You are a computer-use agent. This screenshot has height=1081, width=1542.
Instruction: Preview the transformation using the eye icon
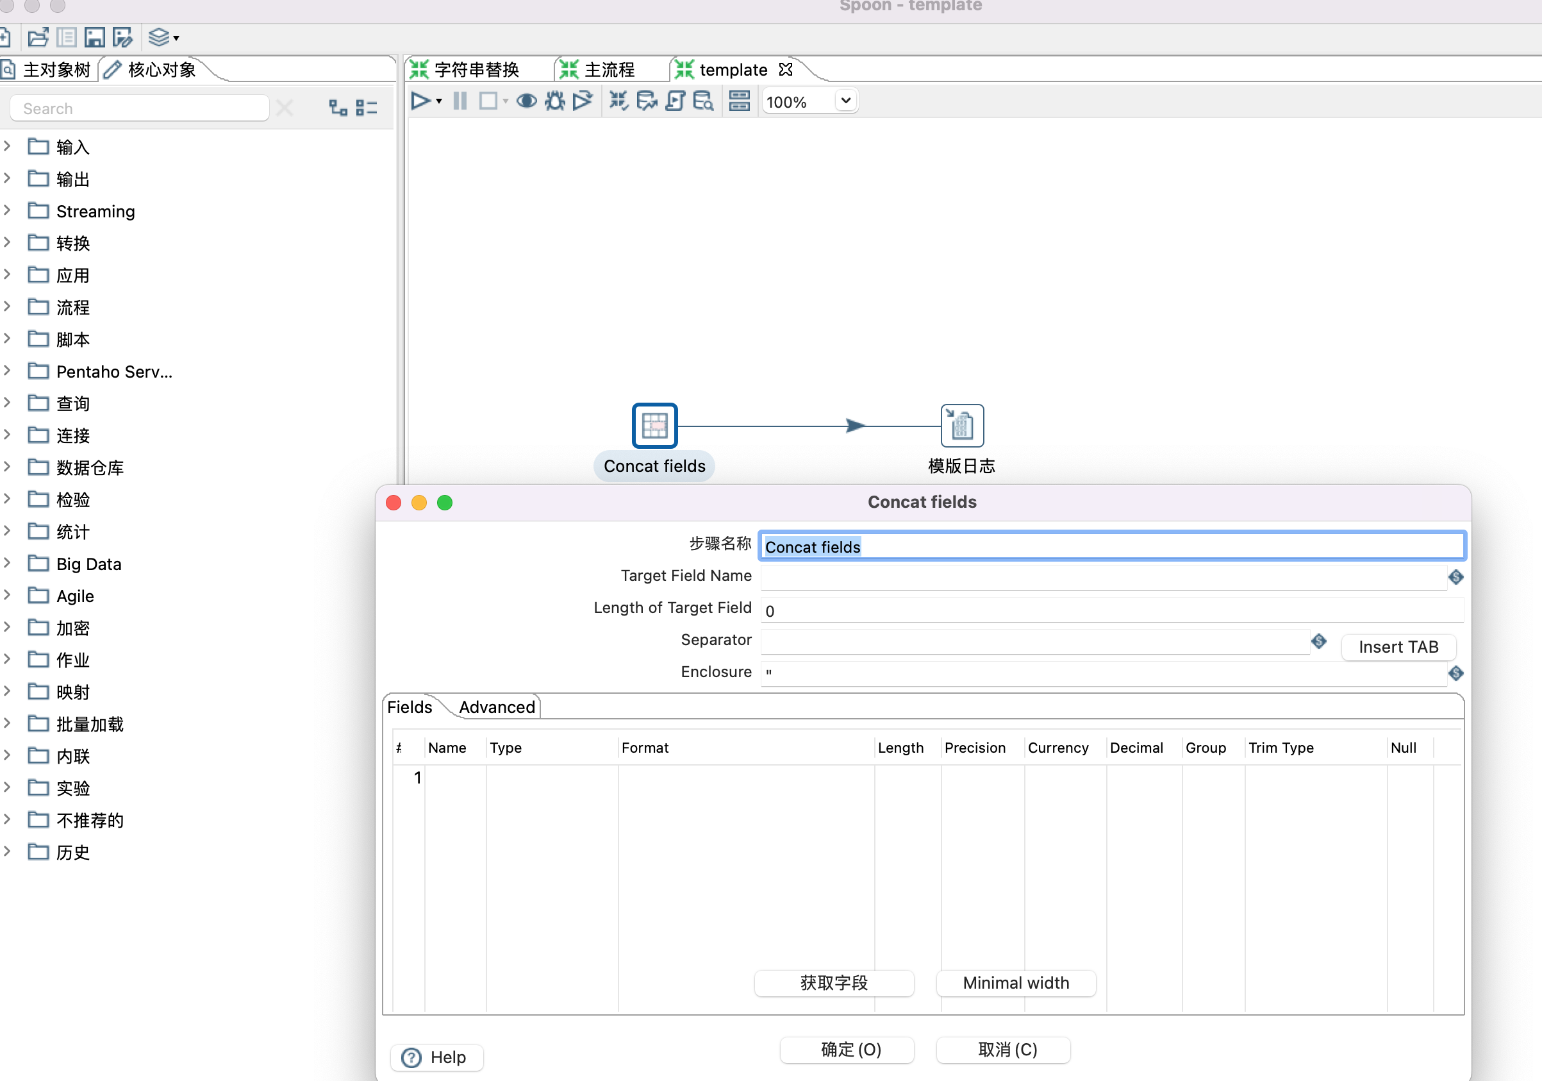pyautogui.click(x=527, y=101)
